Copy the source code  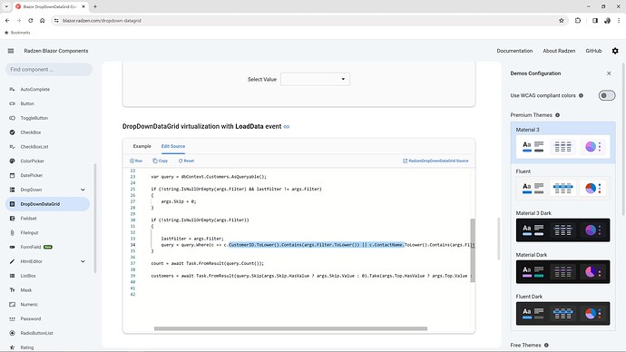point(160,161)
